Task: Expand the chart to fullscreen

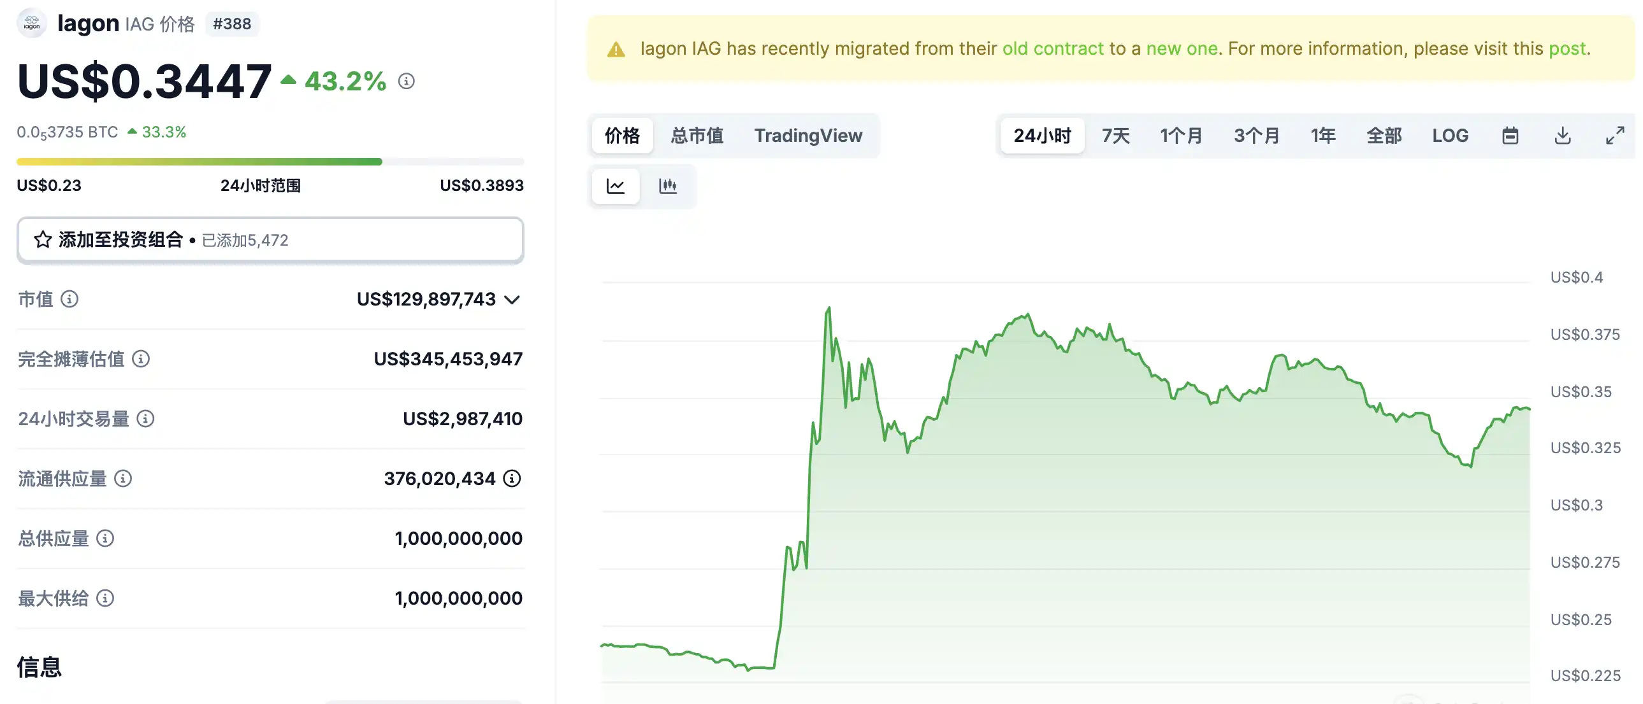Action: 1614,136
